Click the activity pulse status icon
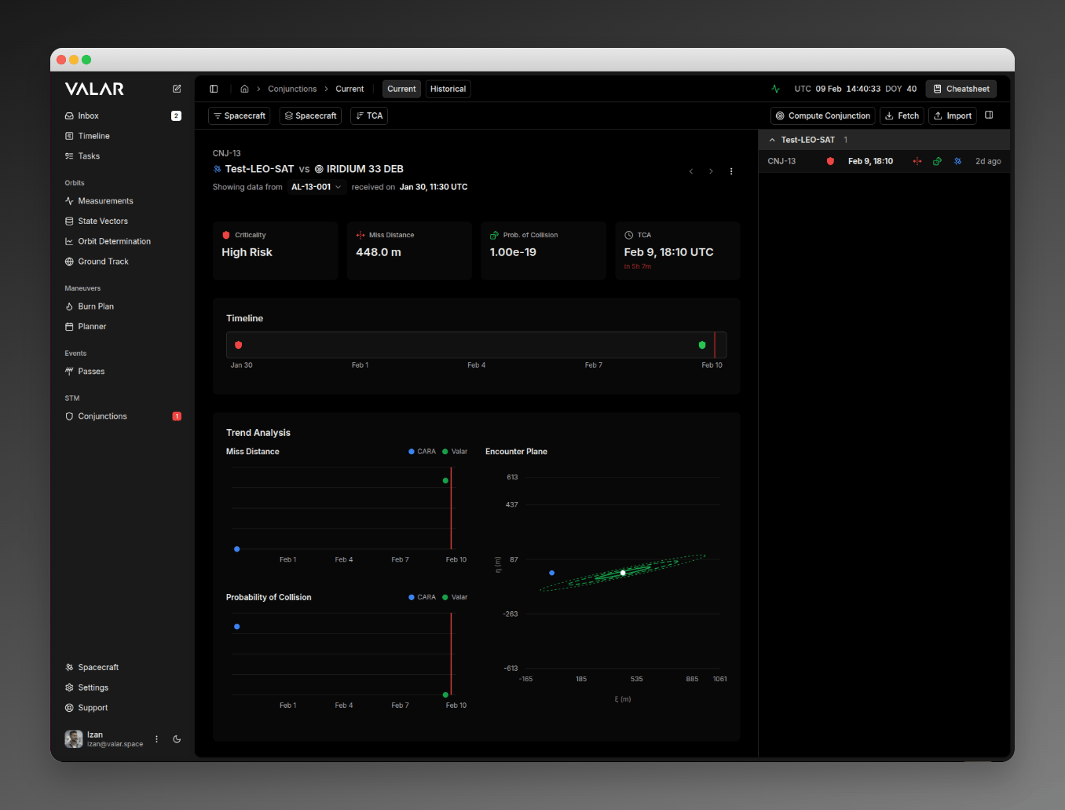The image size is (1065, 810). click(x=775, y=89)
